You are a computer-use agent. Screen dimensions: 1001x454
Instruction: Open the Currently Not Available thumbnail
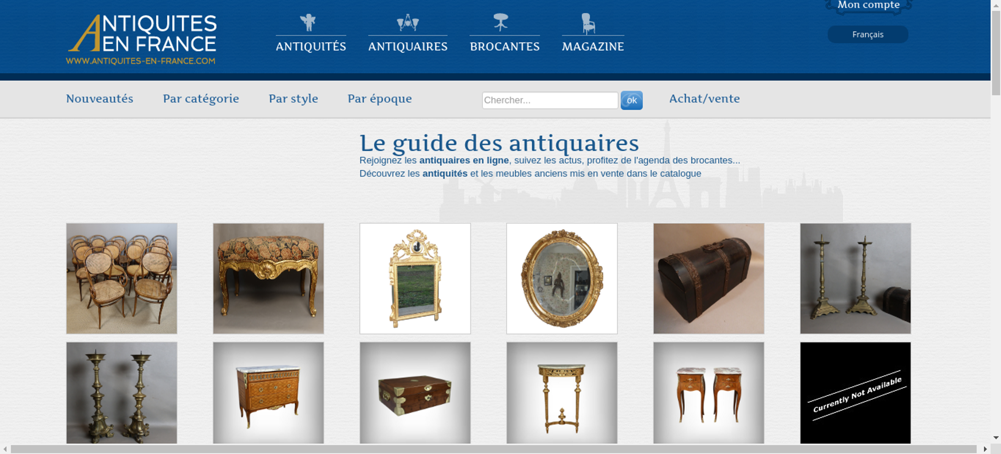tap(855, 393)
